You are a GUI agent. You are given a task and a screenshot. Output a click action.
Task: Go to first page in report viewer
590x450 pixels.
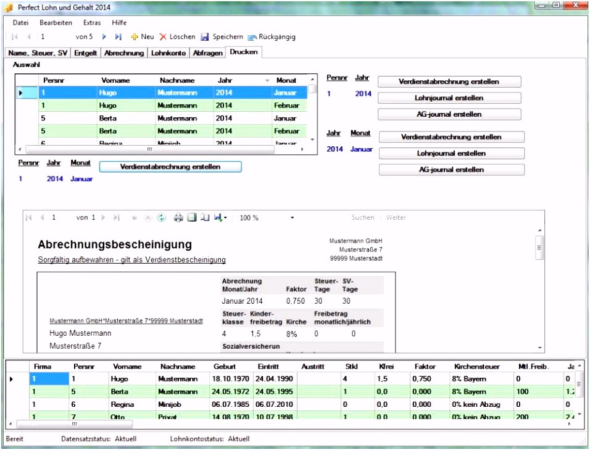[x=29, y=217]
